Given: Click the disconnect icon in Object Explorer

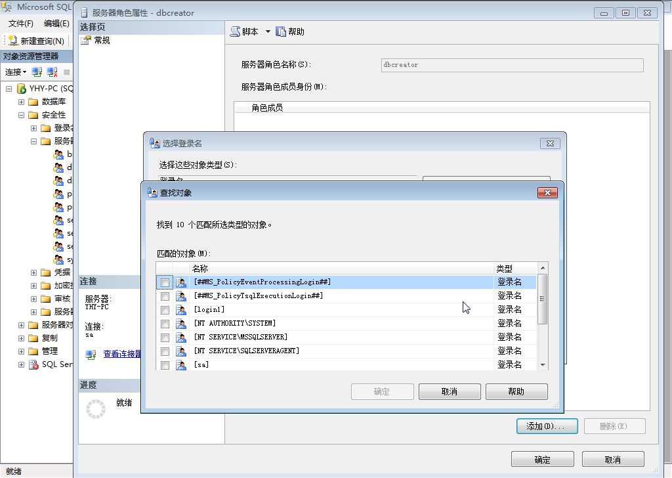Looking at the screenshot, I should coord(52,72).
